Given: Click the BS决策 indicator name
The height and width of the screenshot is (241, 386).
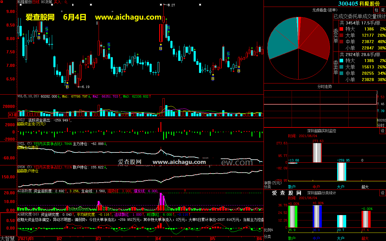Looking at the screenshot, I should pos(46,2).
